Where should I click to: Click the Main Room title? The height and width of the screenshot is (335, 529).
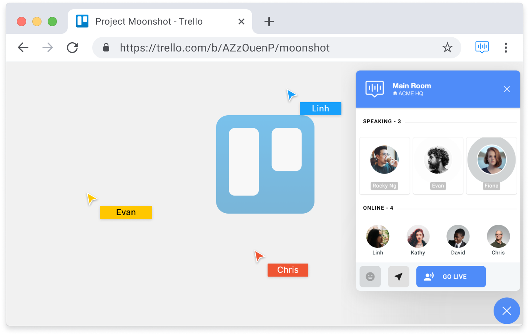412,86
